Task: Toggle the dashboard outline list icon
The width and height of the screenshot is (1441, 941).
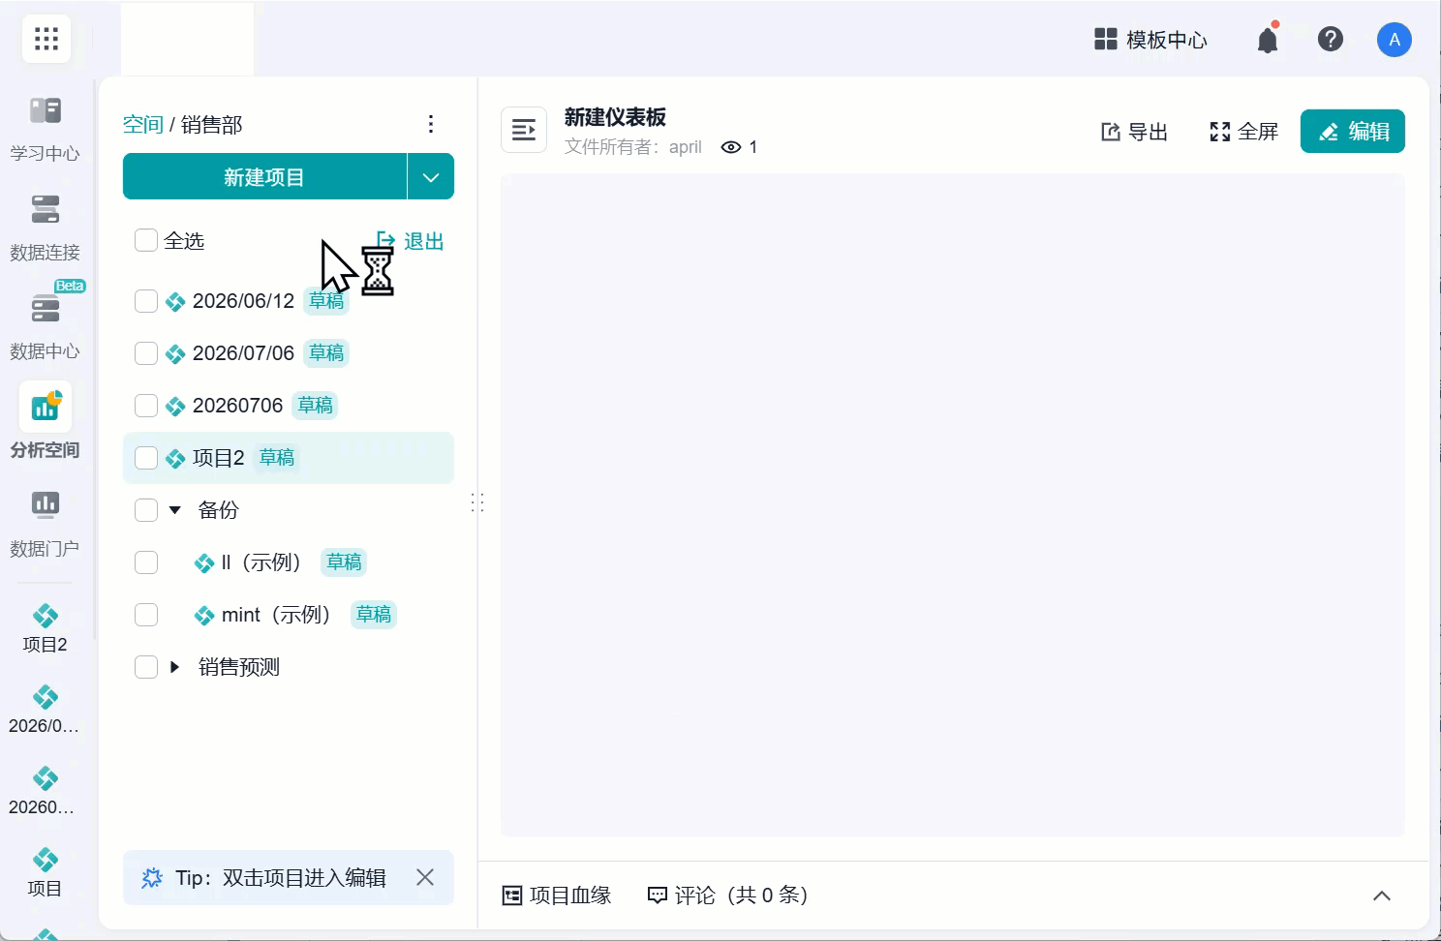Action: (524, 130)
